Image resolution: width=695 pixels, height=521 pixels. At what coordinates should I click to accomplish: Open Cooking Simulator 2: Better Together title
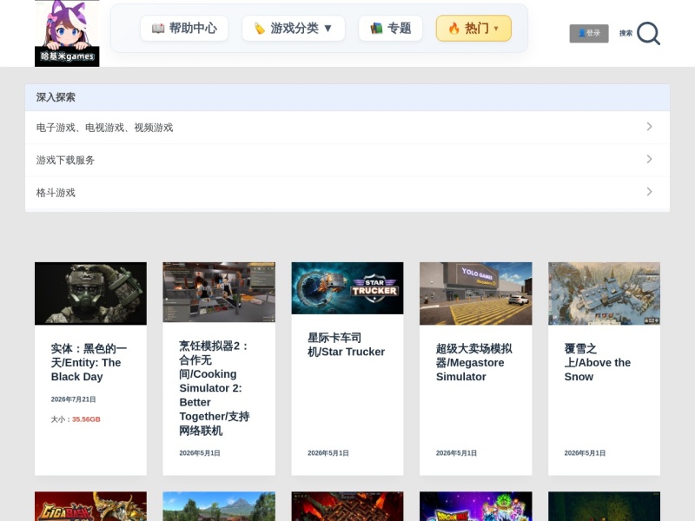coord(215,388)
